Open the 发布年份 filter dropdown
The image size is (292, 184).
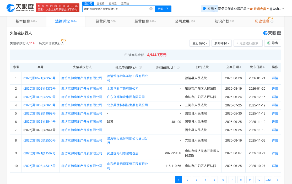click(x=221, y=43)
